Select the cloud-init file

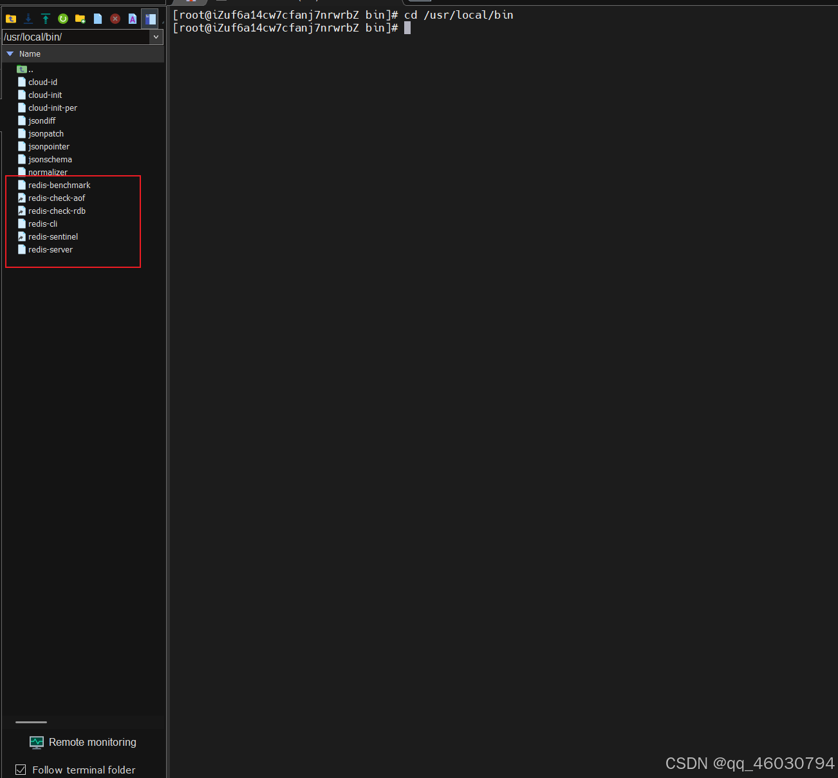[x=45, y=95]
